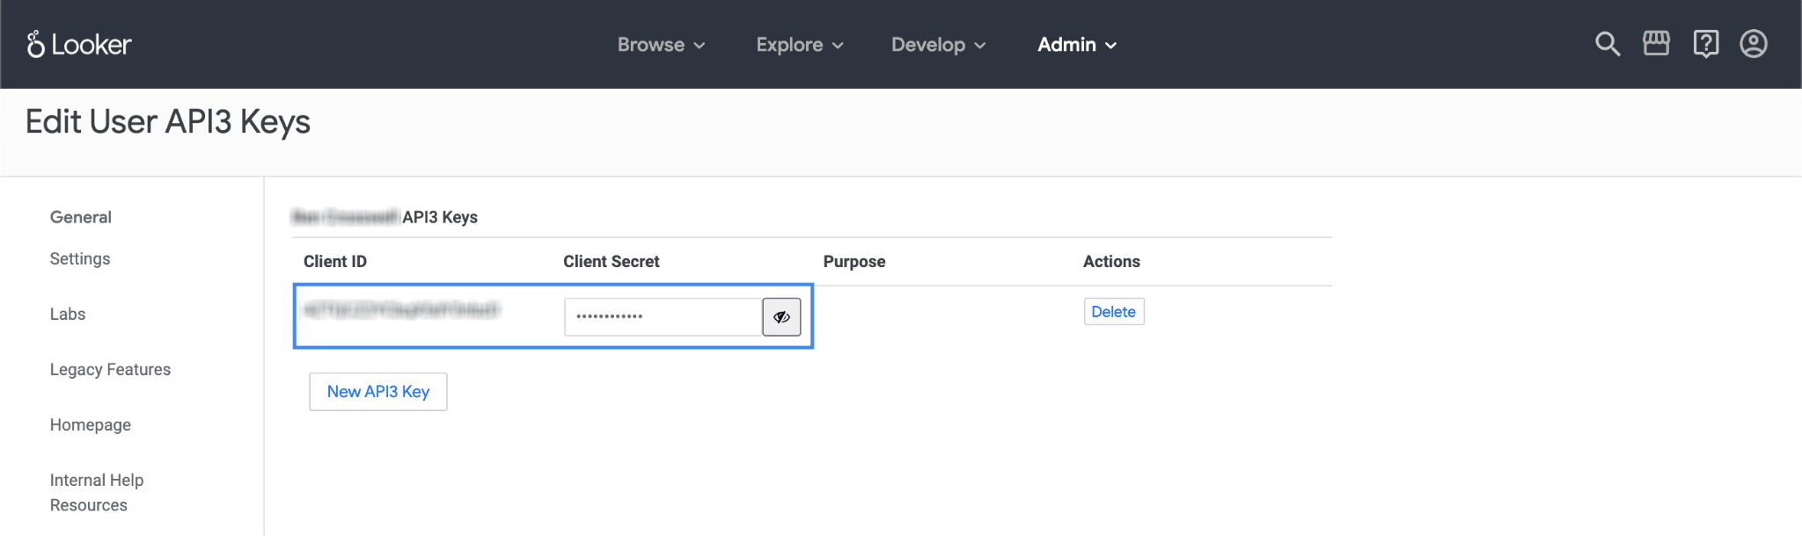Viewport: 1802px width, 536px height.
Task: Create a New API3 Key
Action: click(x=378, y=392)
